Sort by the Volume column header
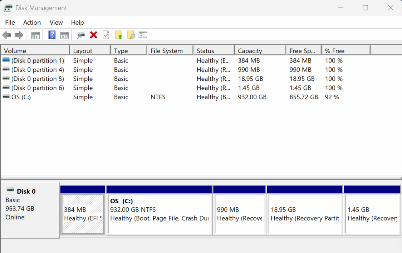The height and width of the screenshot is (253, 402). click(x=35, y=51)
